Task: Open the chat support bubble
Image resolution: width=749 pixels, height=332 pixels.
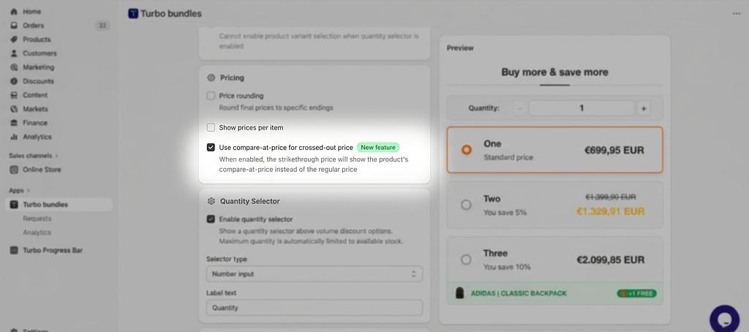Action: tap(724, 320)
